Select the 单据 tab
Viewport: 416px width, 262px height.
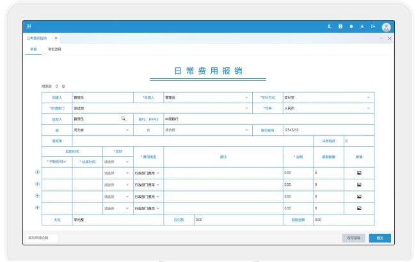pos(33,49)
